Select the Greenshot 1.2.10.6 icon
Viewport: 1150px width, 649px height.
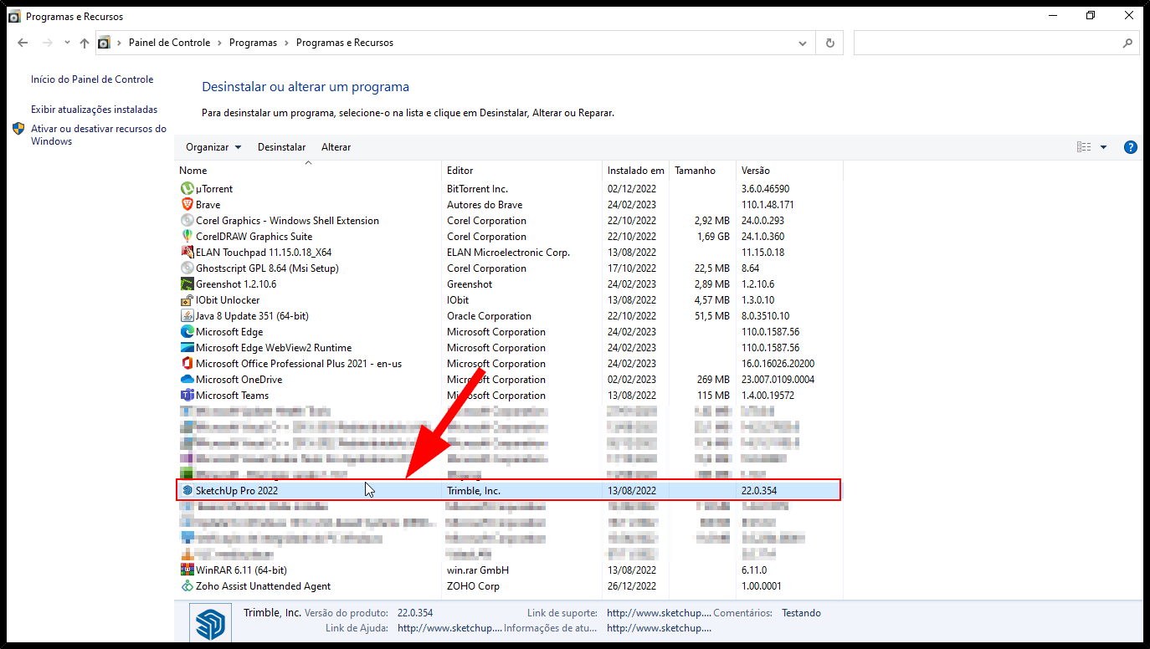click(187, 284)
